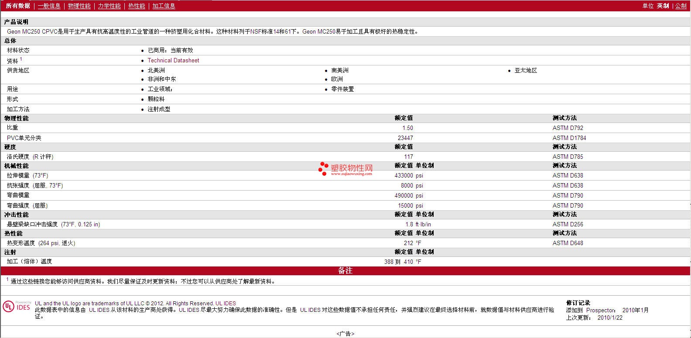Click ASTM D790 in the 弯曲模量 row
691x338 pixels.
tap(568, 195)
